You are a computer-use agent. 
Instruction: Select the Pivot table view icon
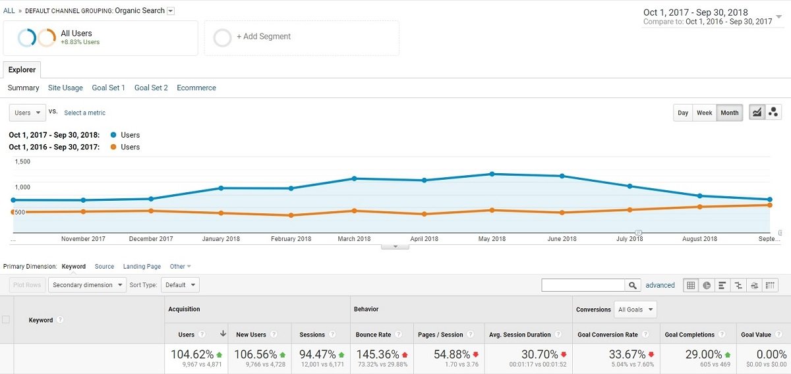coord(770,285)
